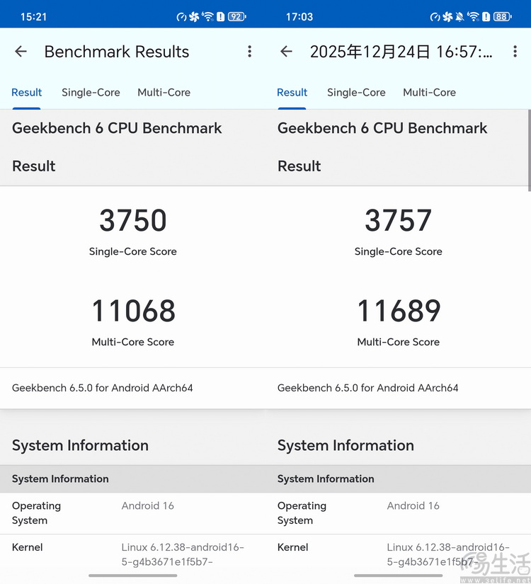Tap back arrow beside Benchmark Results title

pyautogui.click(x=21, y=52)
